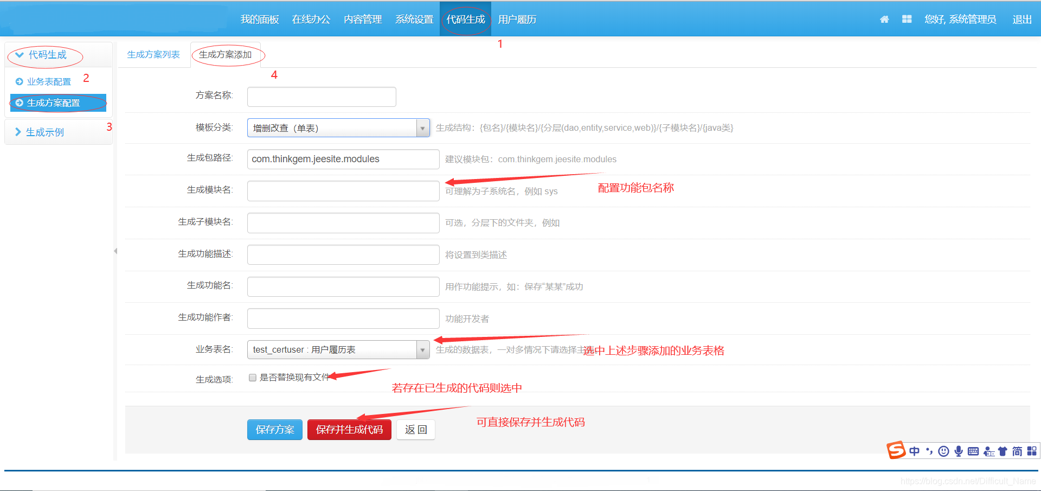
Task: Click the 保存方案 button
Action: point(275,430)
